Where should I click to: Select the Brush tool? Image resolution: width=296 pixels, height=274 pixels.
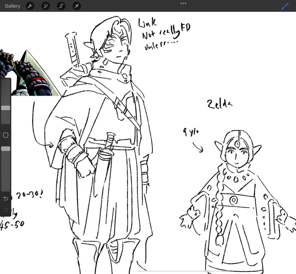285,6
